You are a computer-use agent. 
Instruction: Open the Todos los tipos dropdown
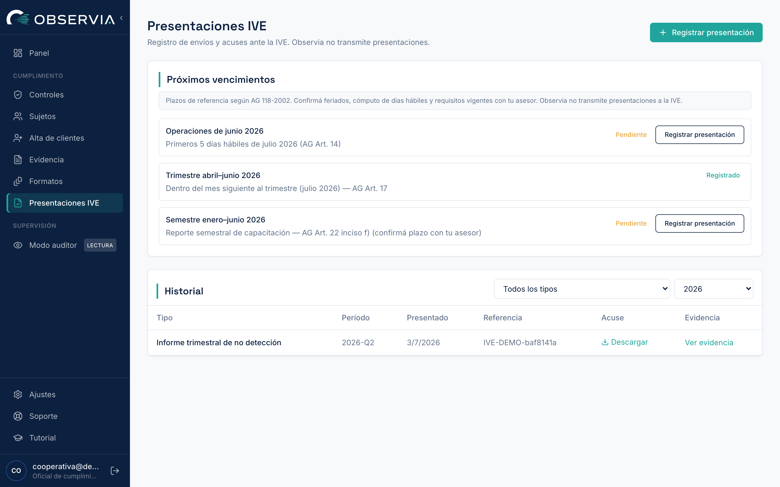point(582,289)
